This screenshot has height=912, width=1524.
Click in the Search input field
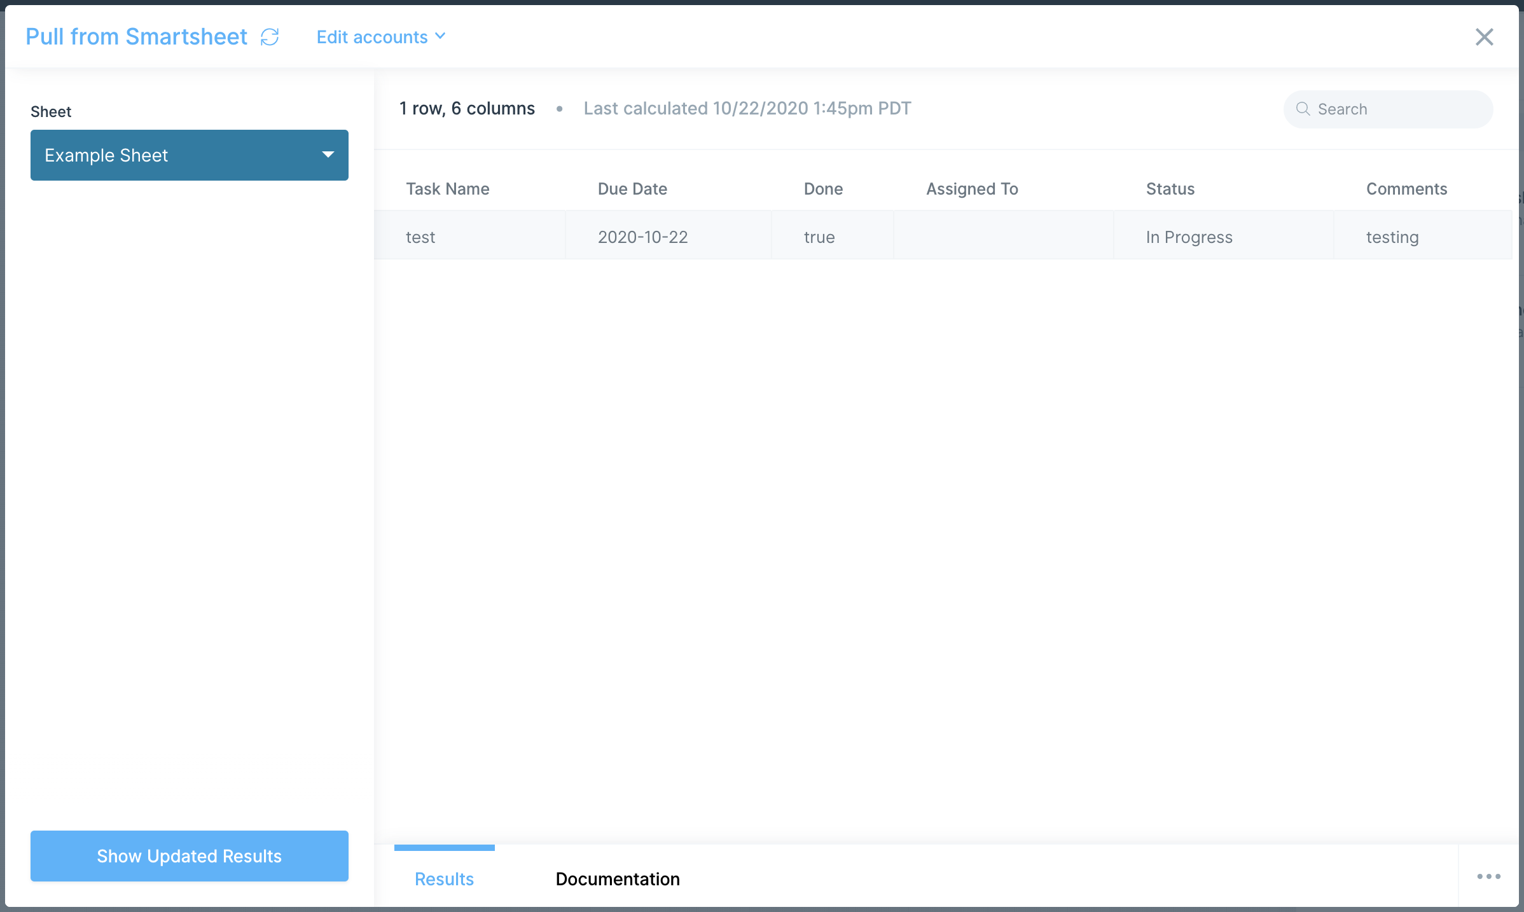click(x=1389, y=109)
